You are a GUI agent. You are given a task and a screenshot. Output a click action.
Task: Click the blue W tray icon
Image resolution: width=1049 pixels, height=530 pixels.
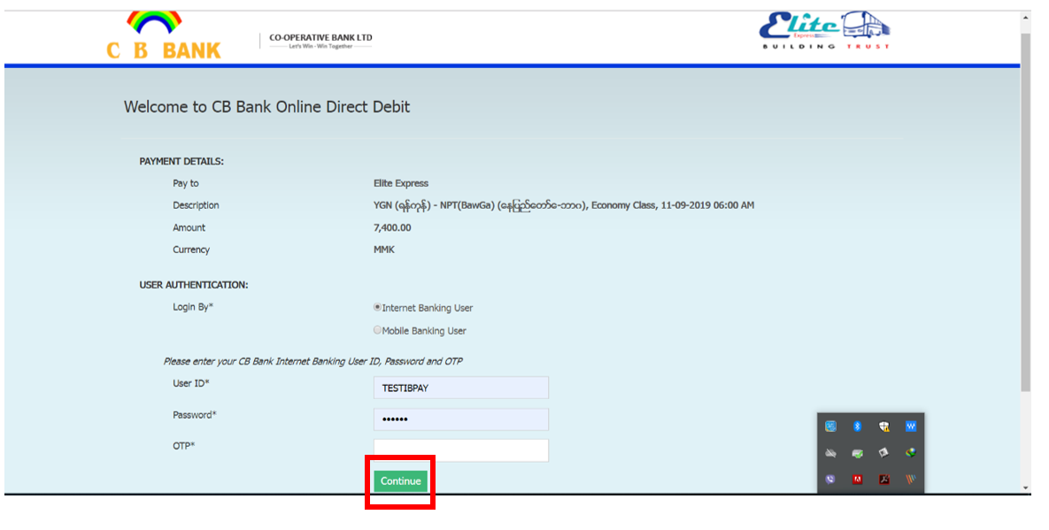point(910,426)
